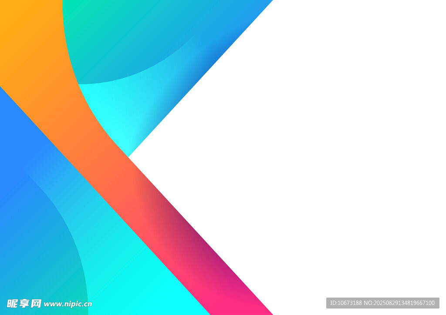Click the yellow top-left corner area
This screenshot has width=446, height=315.
[x=13, y=13]
